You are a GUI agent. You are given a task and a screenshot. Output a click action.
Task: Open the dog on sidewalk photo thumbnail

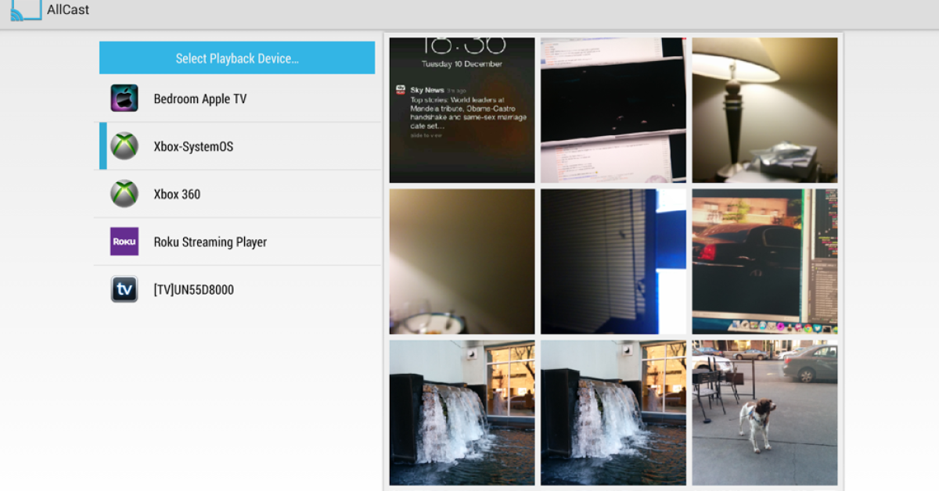click(x=765, y=412)
